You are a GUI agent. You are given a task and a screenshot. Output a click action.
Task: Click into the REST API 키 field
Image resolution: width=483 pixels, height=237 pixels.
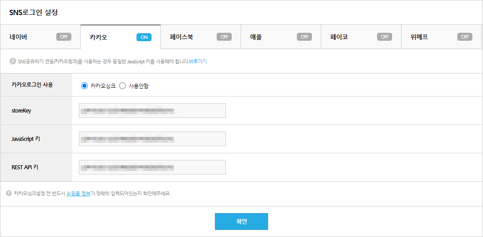pyautogui.click(x=152, y=167)
